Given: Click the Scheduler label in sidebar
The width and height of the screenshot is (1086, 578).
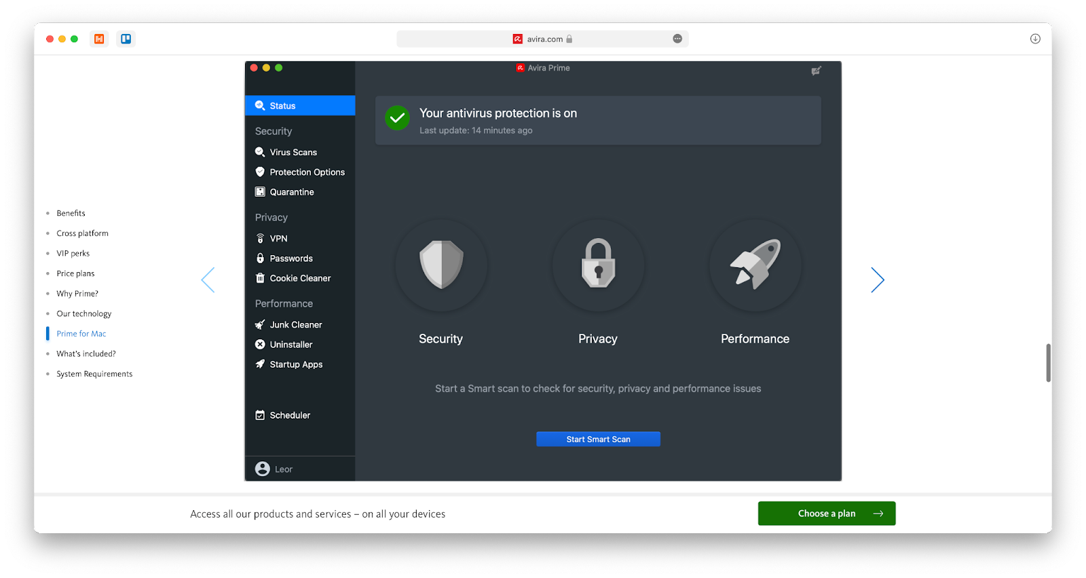Looking at the screenshot, I should coord(290,415).
